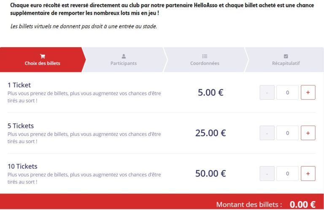This screenshot has height=210, width=324.
Task: Click the Coordonnées list icon
Action: pos(205,56)
